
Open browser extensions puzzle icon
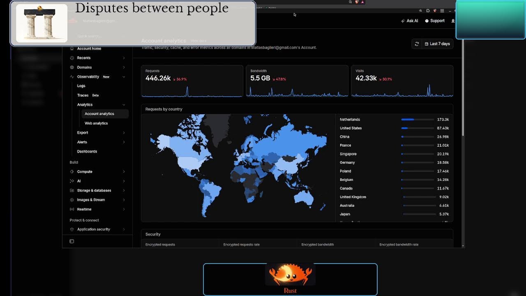(428, 11)
